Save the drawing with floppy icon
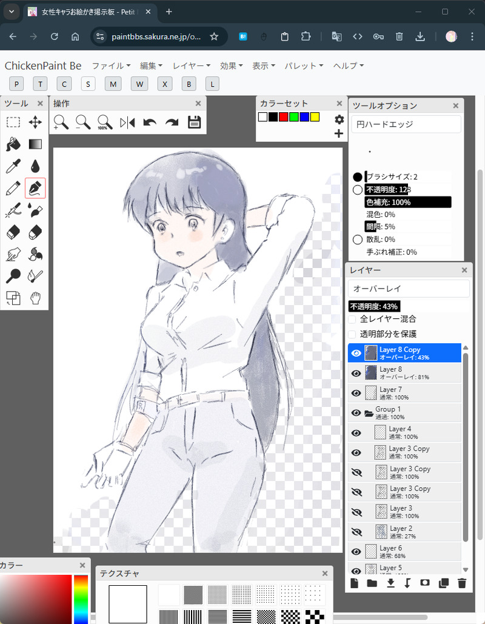The image size is (485, 624). point(194,122)
